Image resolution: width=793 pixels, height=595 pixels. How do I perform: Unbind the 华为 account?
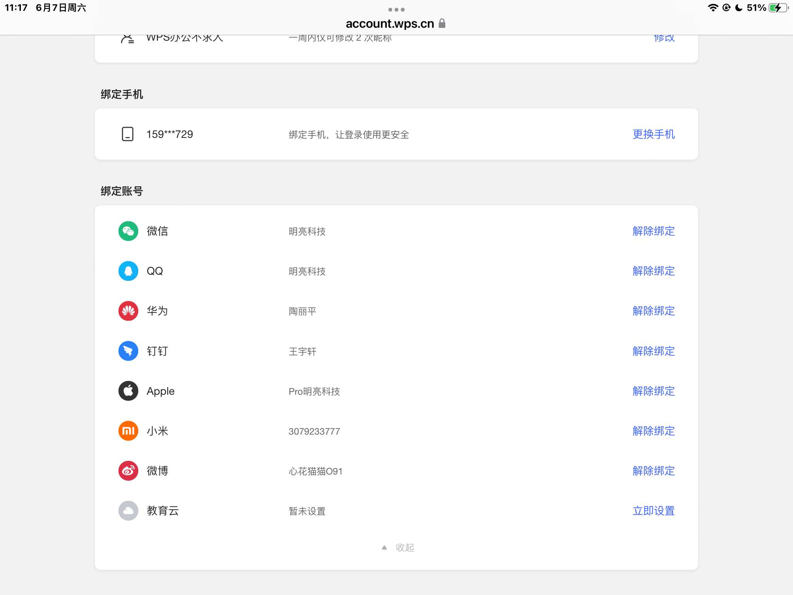coord(654,311)
